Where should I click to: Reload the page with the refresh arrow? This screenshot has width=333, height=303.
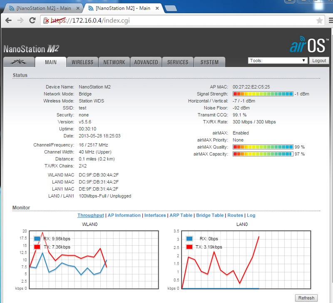(x=32, y=19)
